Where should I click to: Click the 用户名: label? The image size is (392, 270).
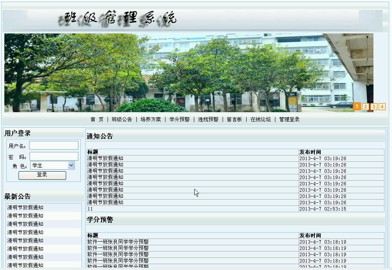(17, 146)
